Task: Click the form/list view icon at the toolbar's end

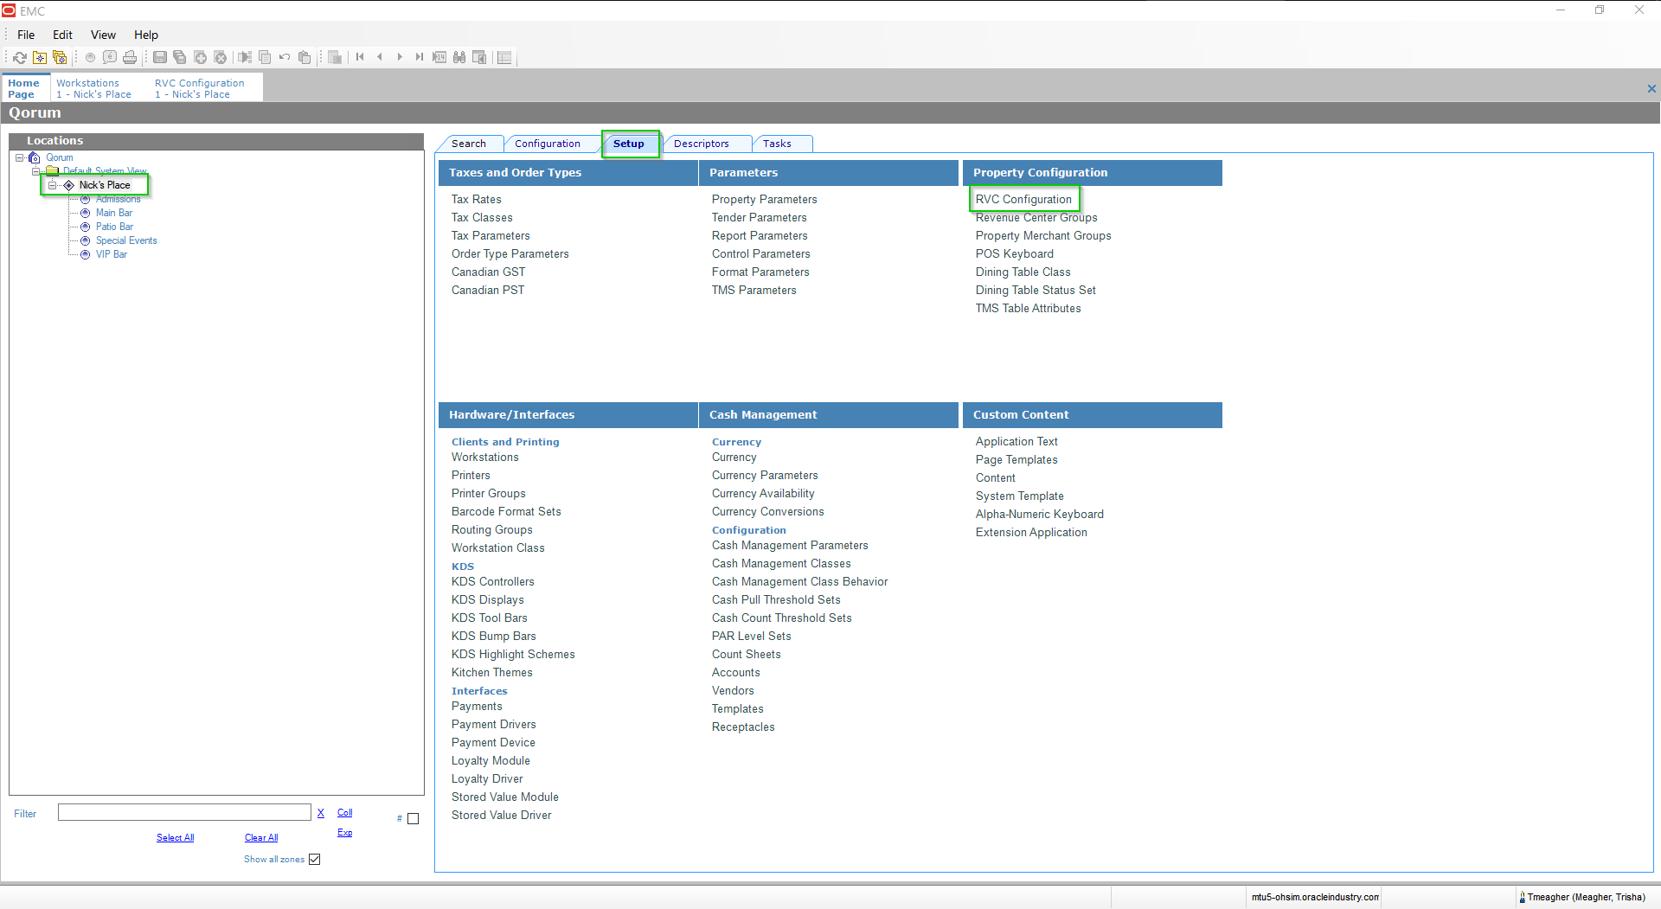Action: coord(505,58)
